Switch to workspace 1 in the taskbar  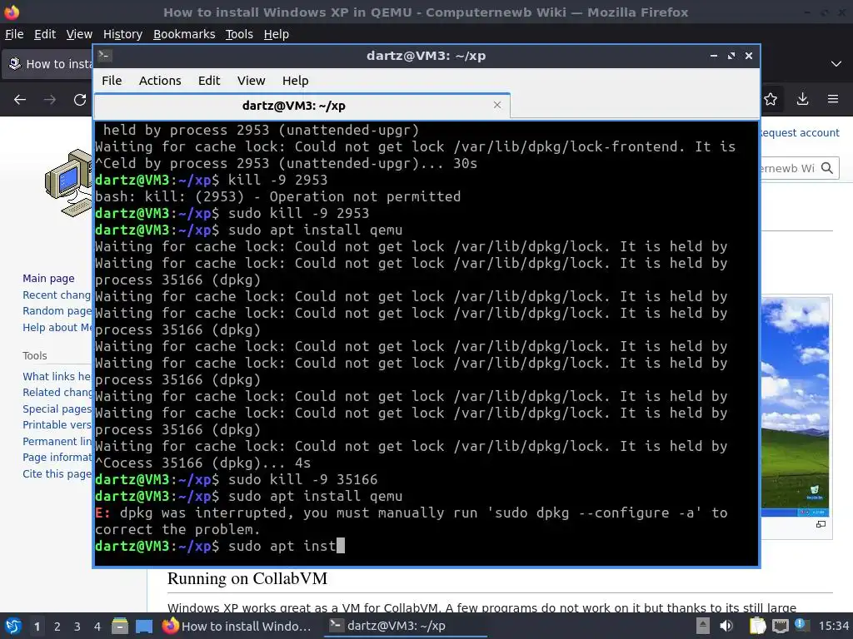[x=37, y=627]
